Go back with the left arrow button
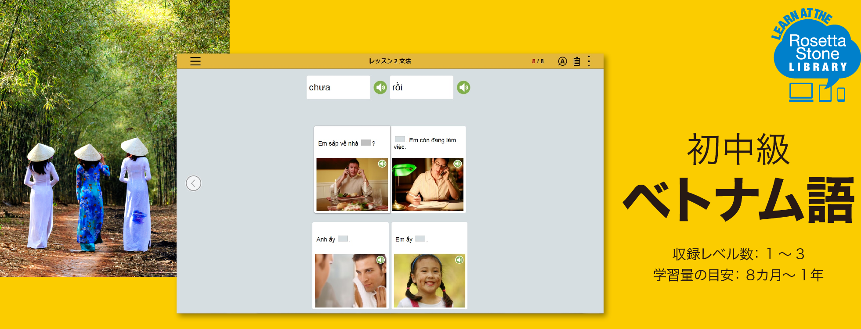The width and height of the screenshot is (861, 329). [x=193, y=183]
